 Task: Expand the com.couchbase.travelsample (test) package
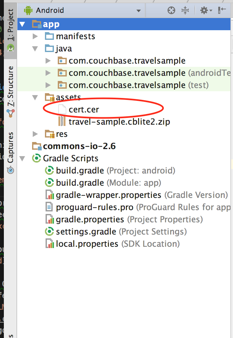click(48, 85)
